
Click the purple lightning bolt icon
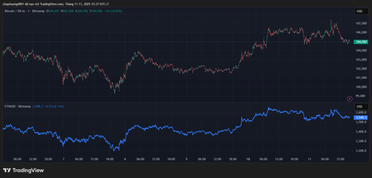pos(349,98)
